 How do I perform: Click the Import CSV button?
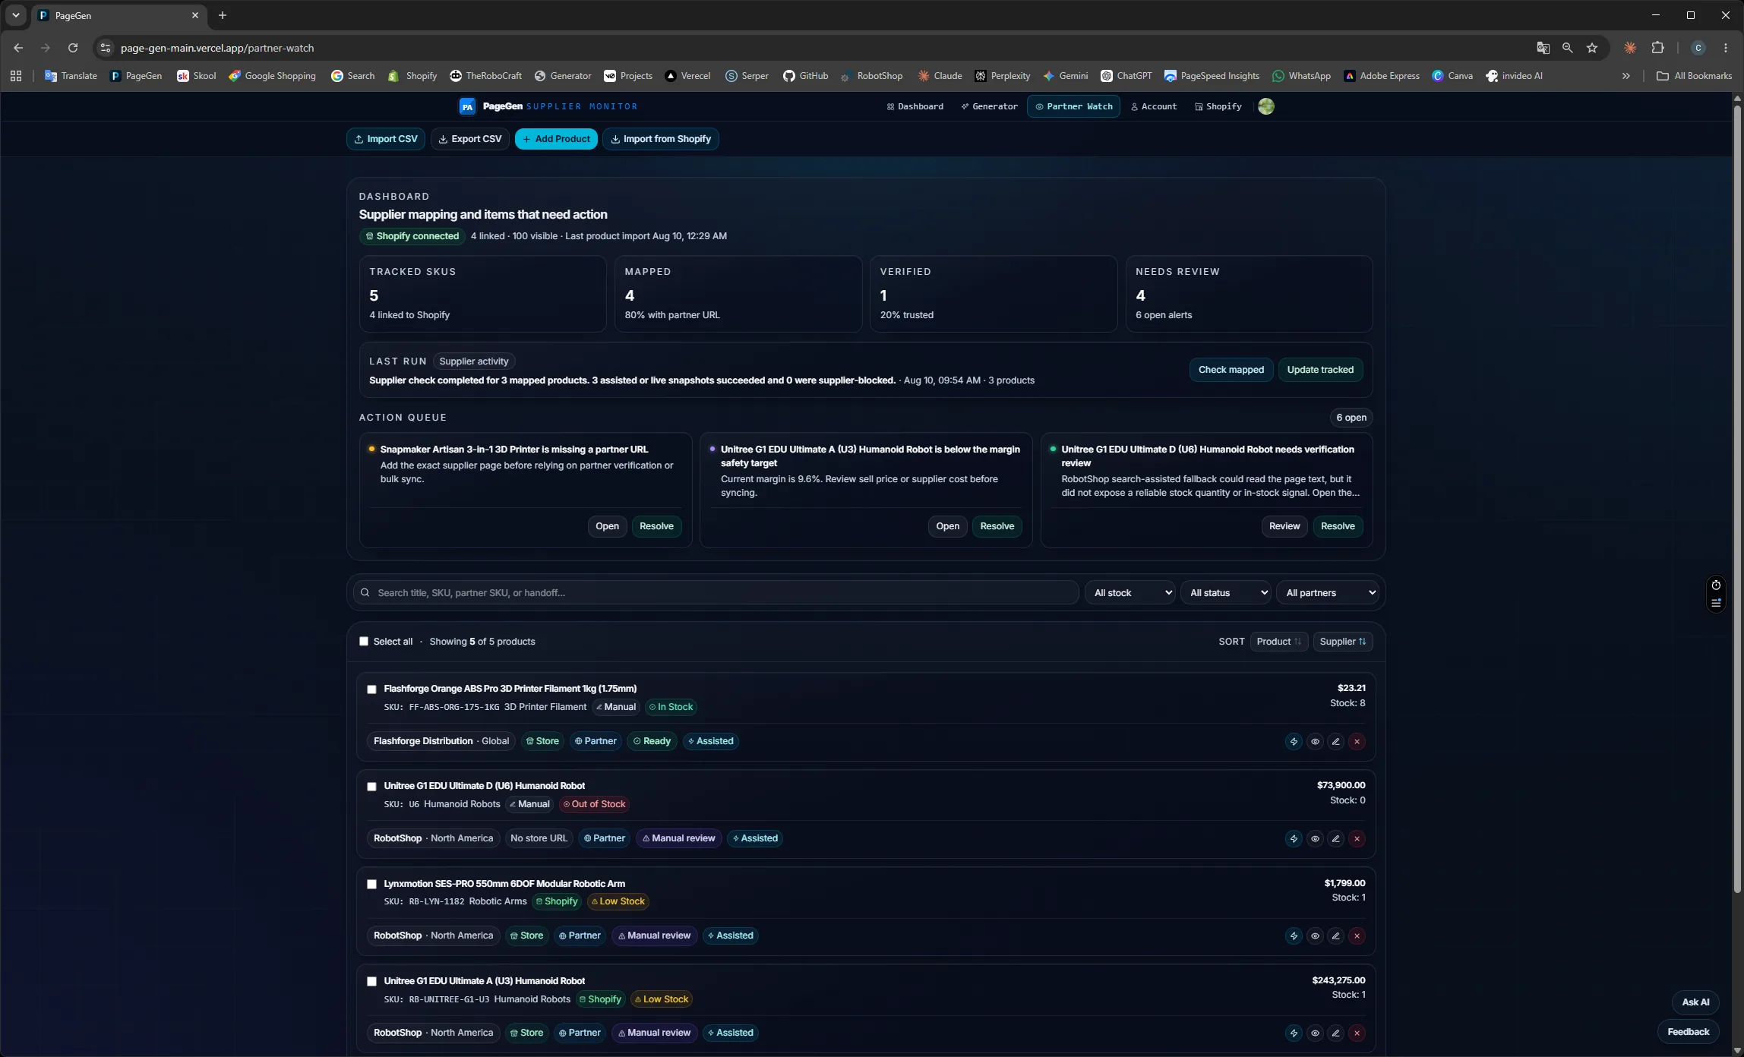(386, 139)
